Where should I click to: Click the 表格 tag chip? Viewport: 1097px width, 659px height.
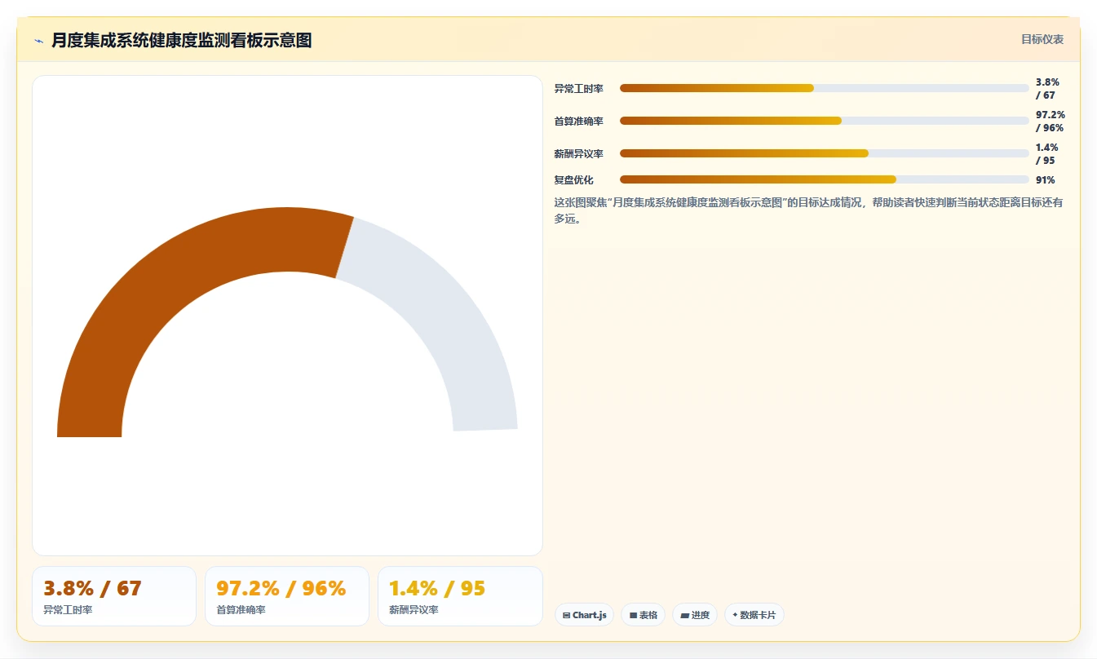[x=644, y=615]
